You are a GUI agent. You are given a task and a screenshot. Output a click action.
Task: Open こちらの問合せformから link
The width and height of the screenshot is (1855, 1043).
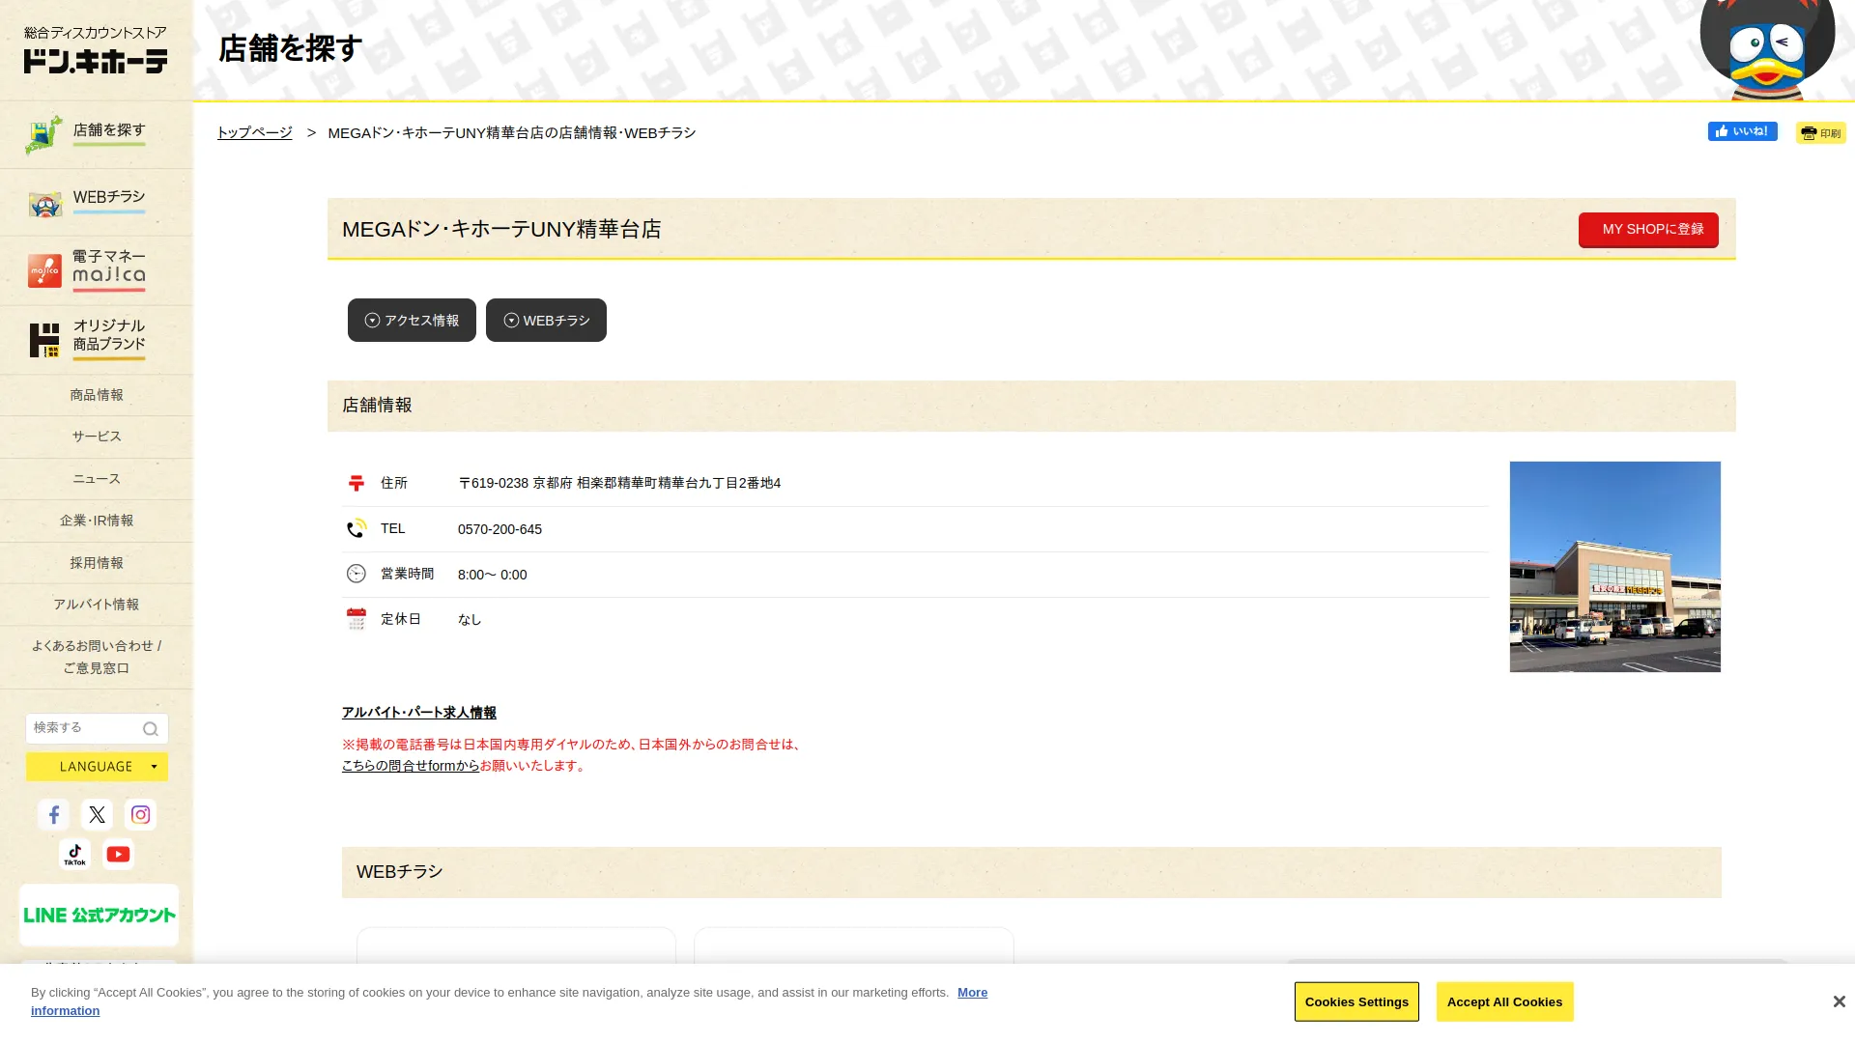[x=411, y=766]
